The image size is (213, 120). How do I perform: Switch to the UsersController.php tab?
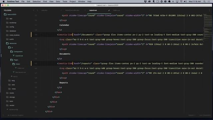72,10
